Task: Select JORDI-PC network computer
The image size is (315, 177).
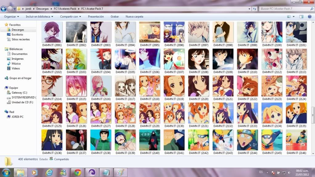Action: click(18, 117)
